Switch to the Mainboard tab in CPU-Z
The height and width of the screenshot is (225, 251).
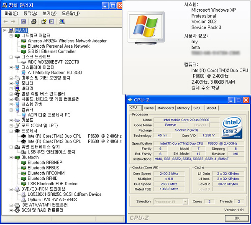(x=165, y=108)
